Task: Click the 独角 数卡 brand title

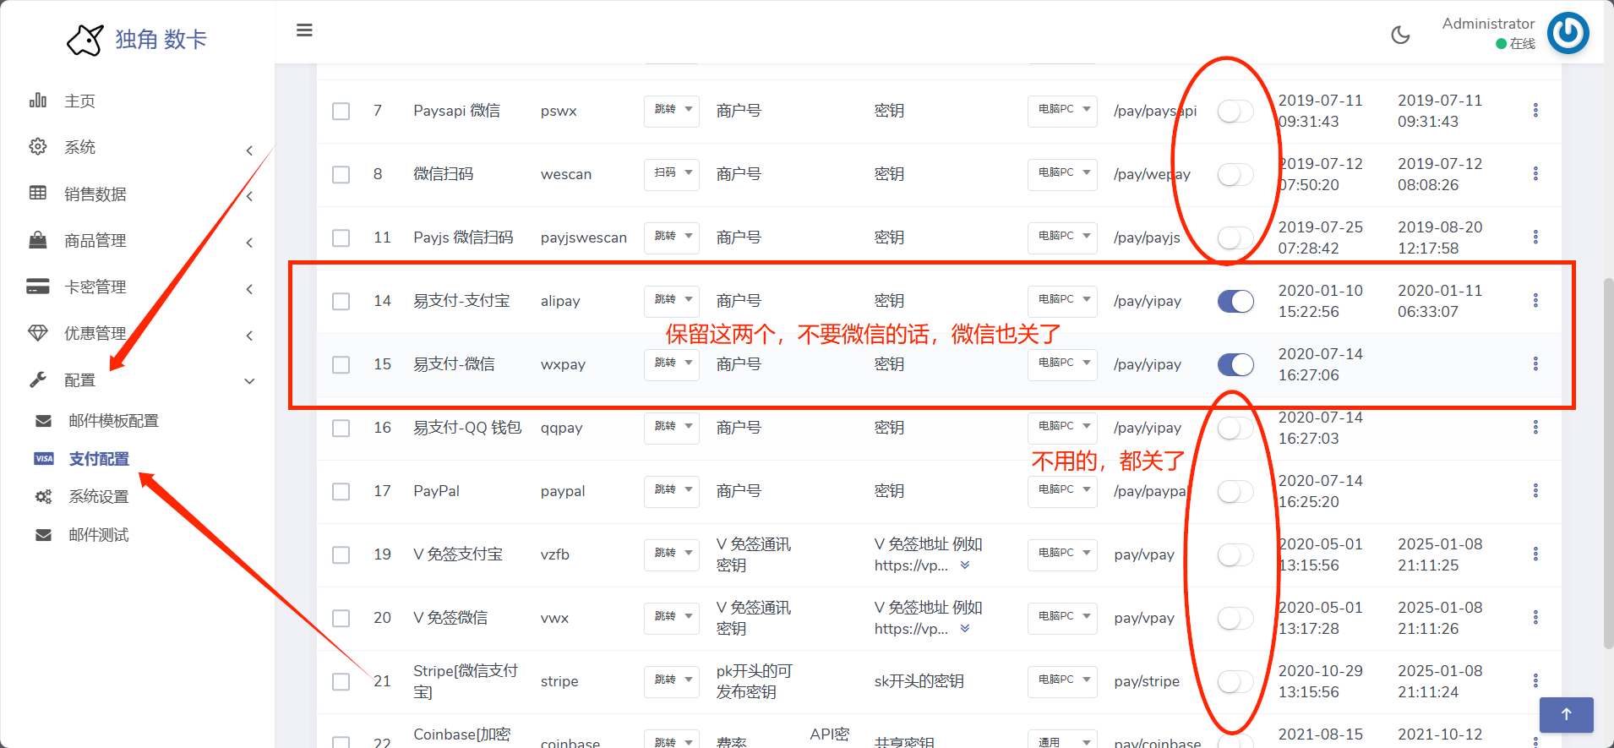Action: [x=161, y=40]
